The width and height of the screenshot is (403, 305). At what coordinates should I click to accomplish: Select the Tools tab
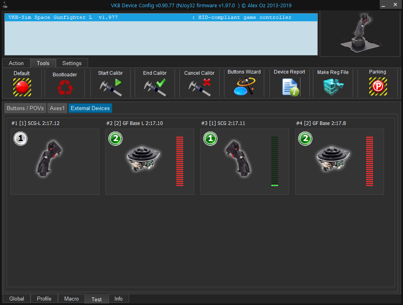click(43, 63)
